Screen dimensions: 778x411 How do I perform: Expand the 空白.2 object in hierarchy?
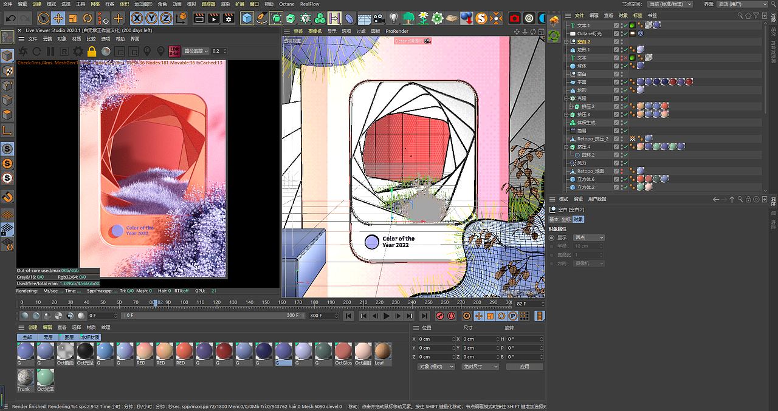[566, 41]
